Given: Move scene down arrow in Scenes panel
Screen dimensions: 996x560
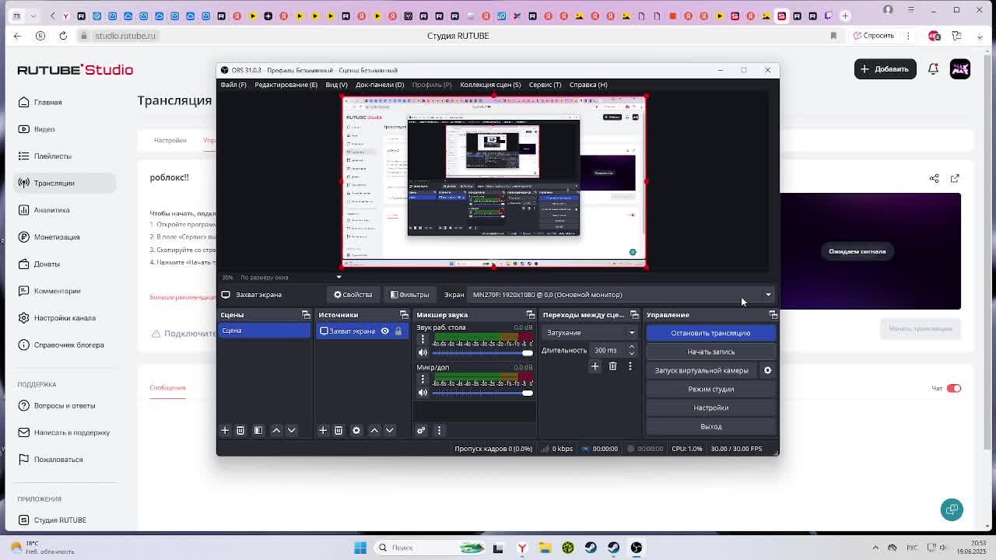Looking at the screenshot, I should click(x=292, y=430).
